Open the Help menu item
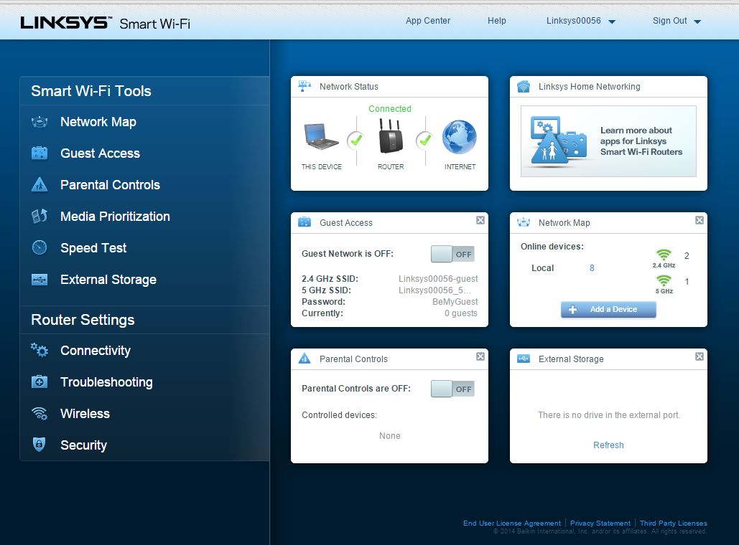This screenshot has width=739, height=545. point(497,21)
